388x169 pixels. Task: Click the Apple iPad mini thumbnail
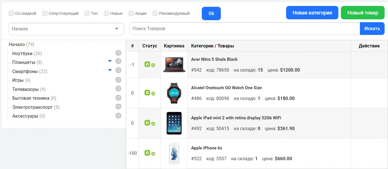174,123
